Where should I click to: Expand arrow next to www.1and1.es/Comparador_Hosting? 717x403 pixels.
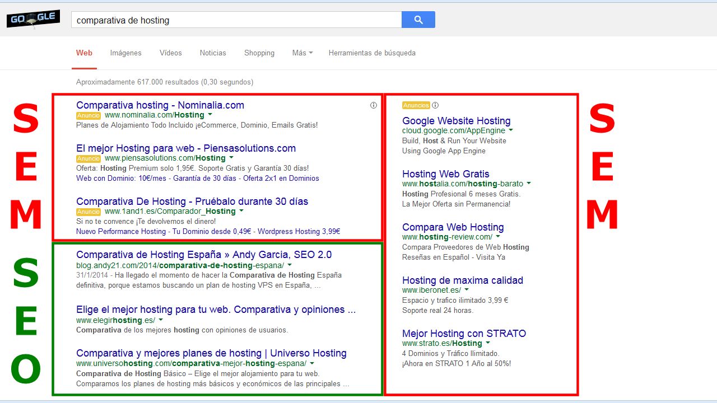241,211
